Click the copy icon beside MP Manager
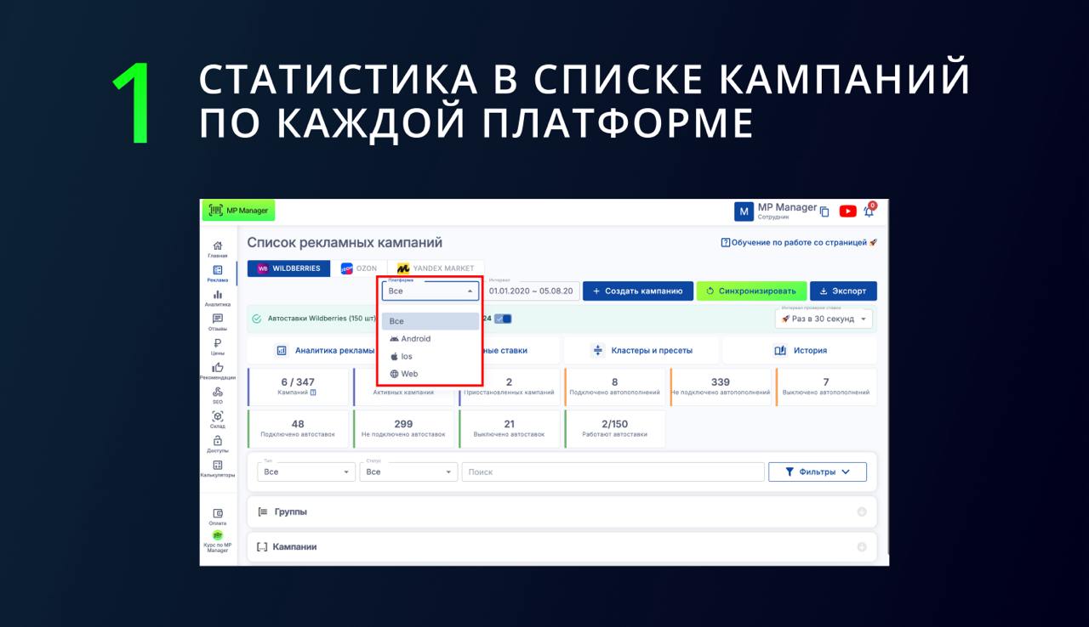The height and width of the screenshot is (627, 1089). [824, 212]
